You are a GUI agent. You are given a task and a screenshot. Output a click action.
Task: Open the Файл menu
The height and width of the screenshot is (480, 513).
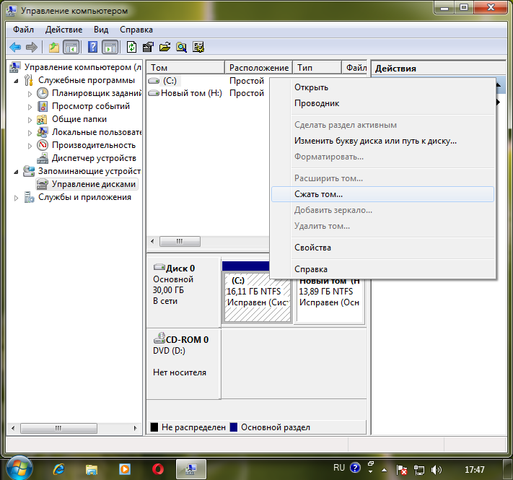(x=23, y=30)
